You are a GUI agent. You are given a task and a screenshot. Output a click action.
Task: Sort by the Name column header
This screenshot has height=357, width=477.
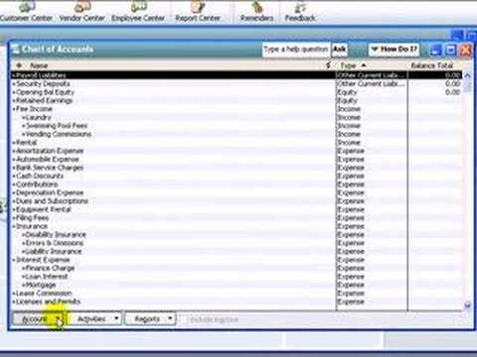[x=39, y=65]
